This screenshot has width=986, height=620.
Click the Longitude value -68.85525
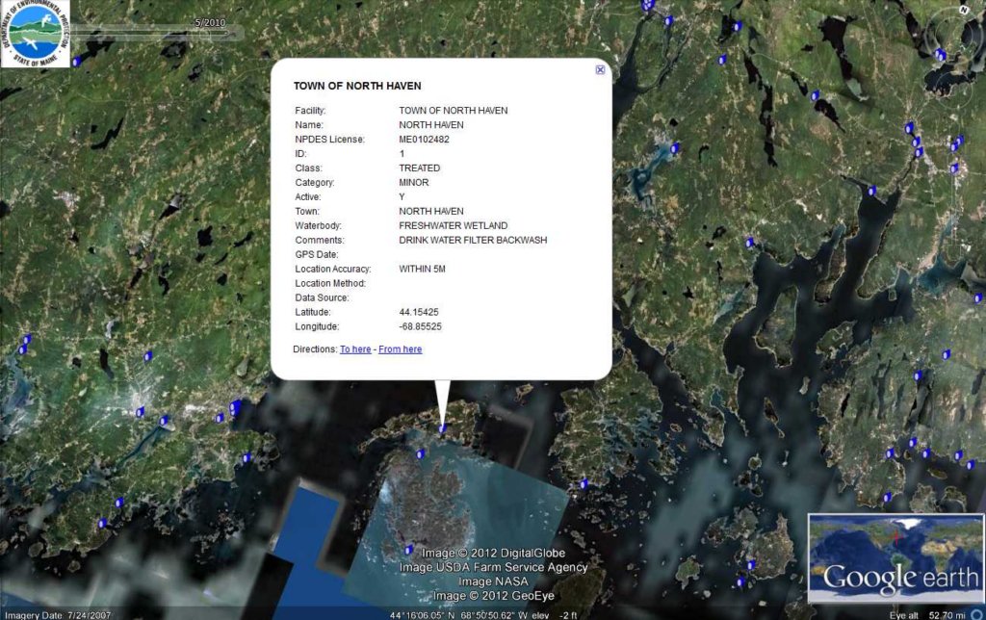point(420,327)
